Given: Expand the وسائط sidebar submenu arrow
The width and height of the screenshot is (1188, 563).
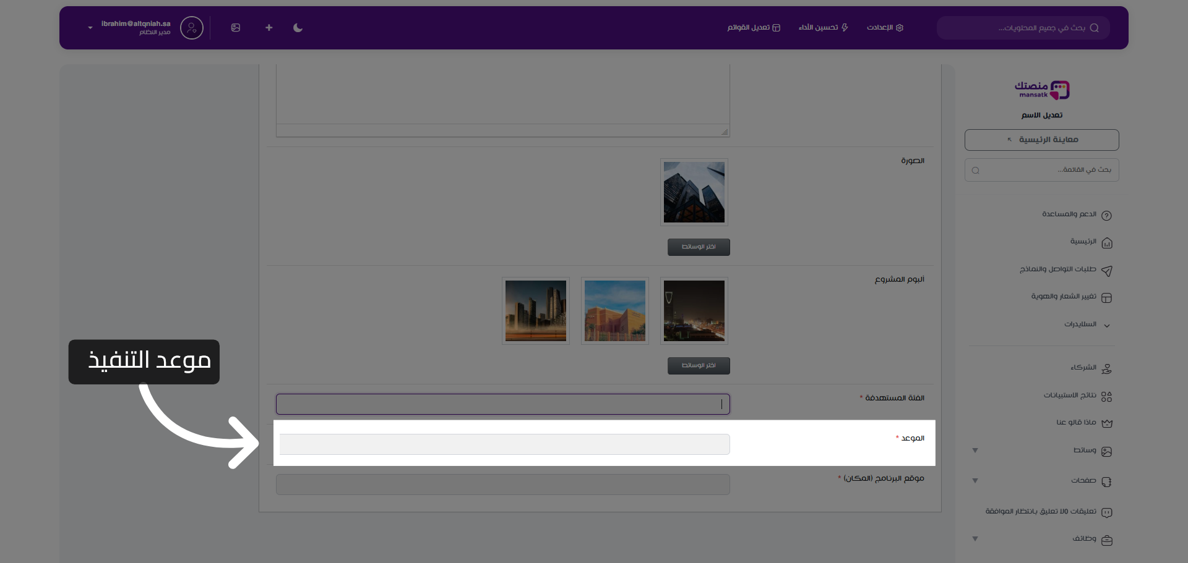Looking at the screenshot, I should pyautogui.click(x=975, y=451).
